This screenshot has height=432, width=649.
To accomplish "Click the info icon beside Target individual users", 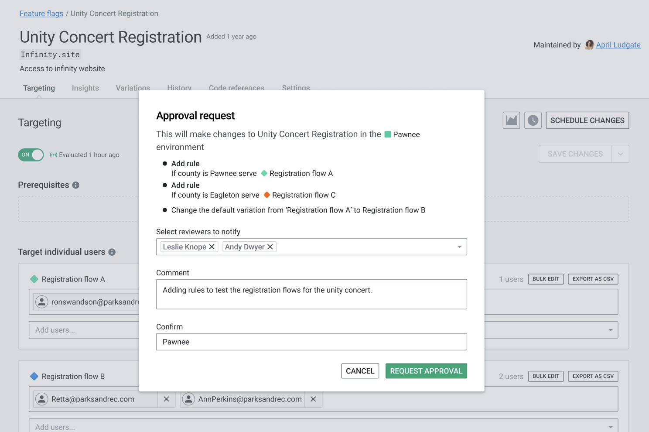I will click(x=112, y=252).
